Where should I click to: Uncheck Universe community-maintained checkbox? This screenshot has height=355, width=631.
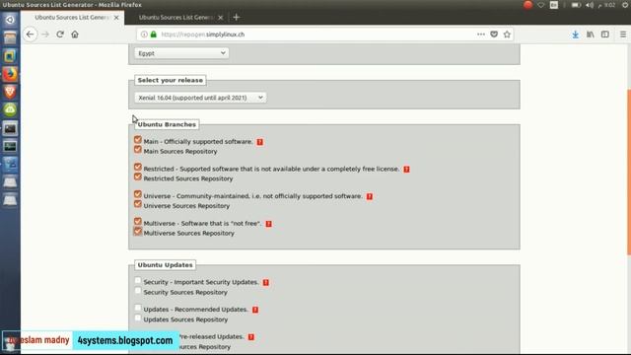(138, 194)
